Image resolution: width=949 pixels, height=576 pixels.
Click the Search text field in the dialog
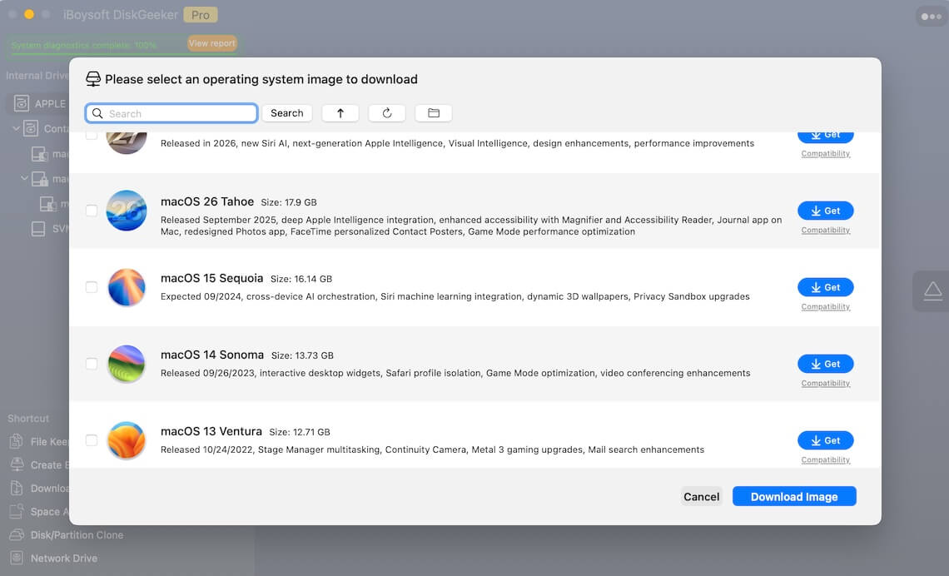[171, 113]
